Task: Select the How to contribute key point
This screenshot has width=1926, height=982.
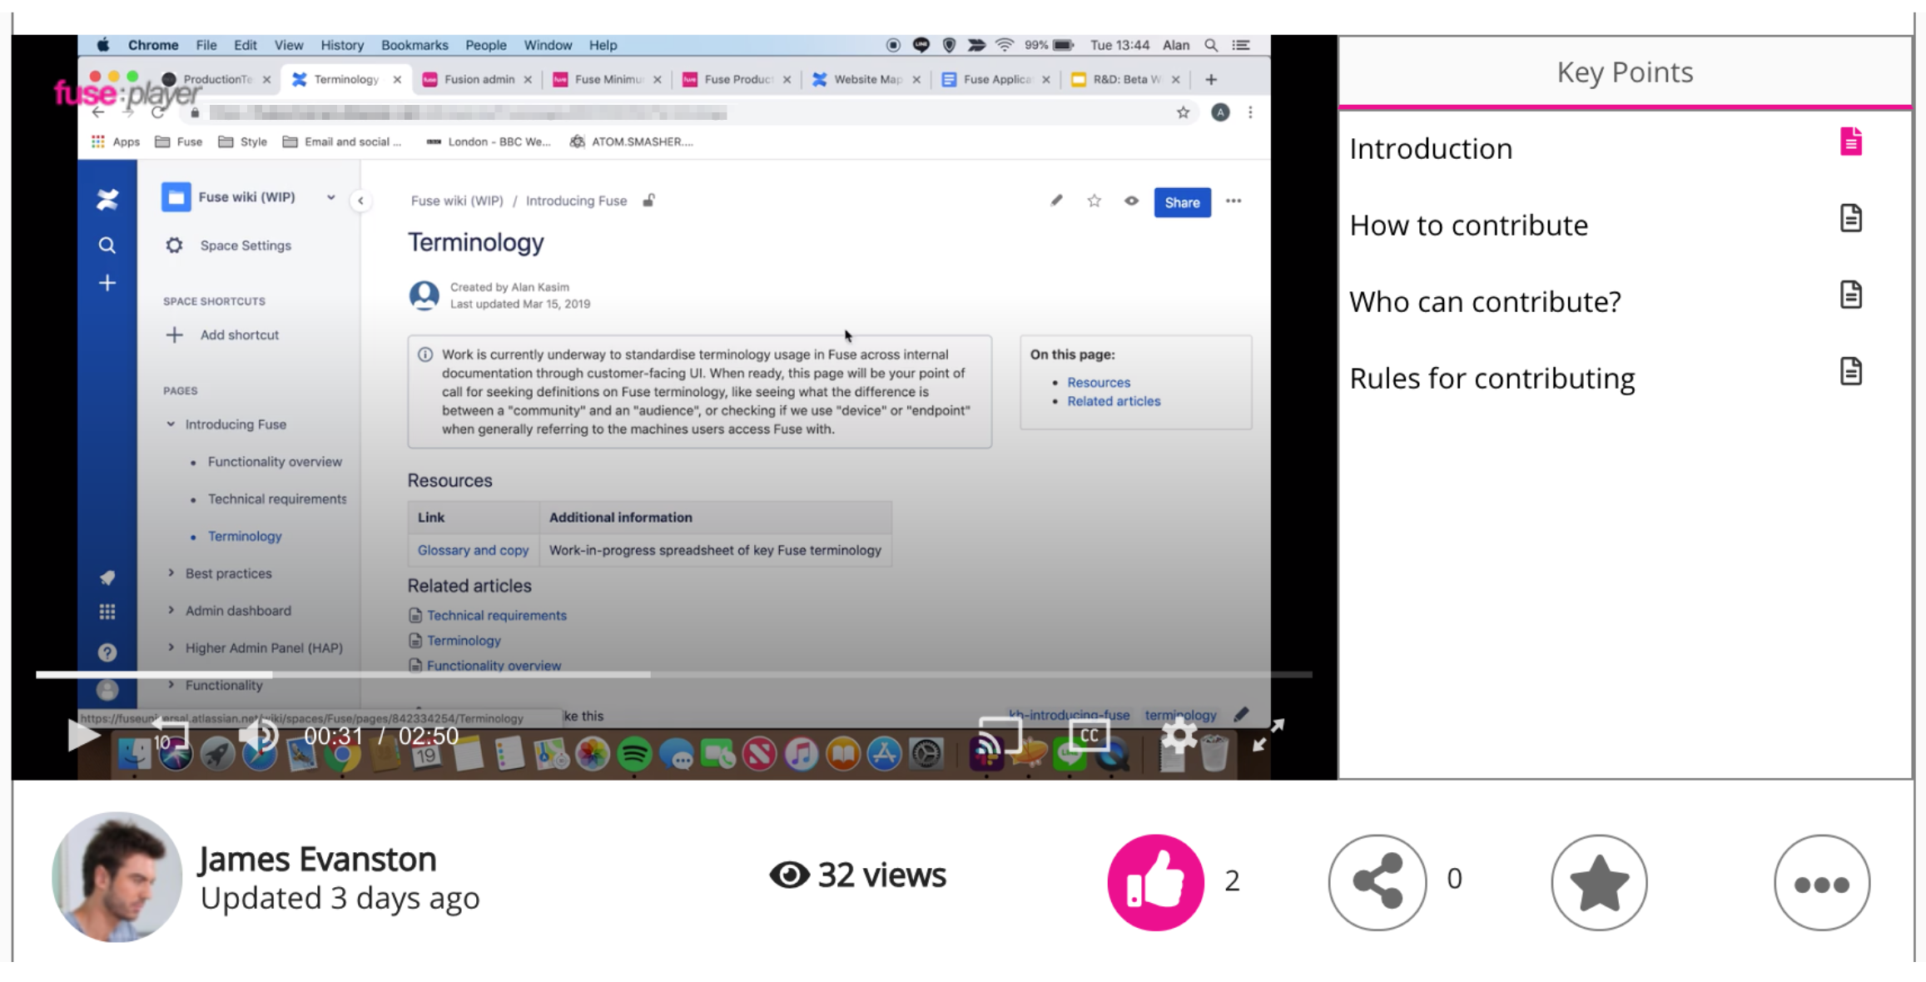Action: point(1468,226)
